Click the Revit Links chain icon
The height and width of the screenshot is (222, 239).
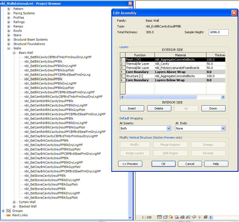[x=8, y=215]
